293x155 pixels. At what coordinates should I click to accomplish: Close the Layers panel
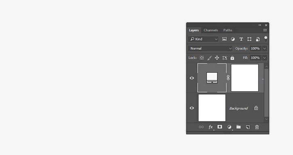pos(266,25)
